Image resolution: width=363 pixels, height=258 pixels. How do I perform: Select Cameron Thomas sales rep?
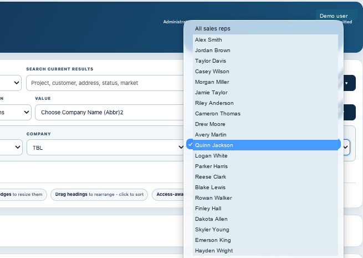tap(265, 114)
